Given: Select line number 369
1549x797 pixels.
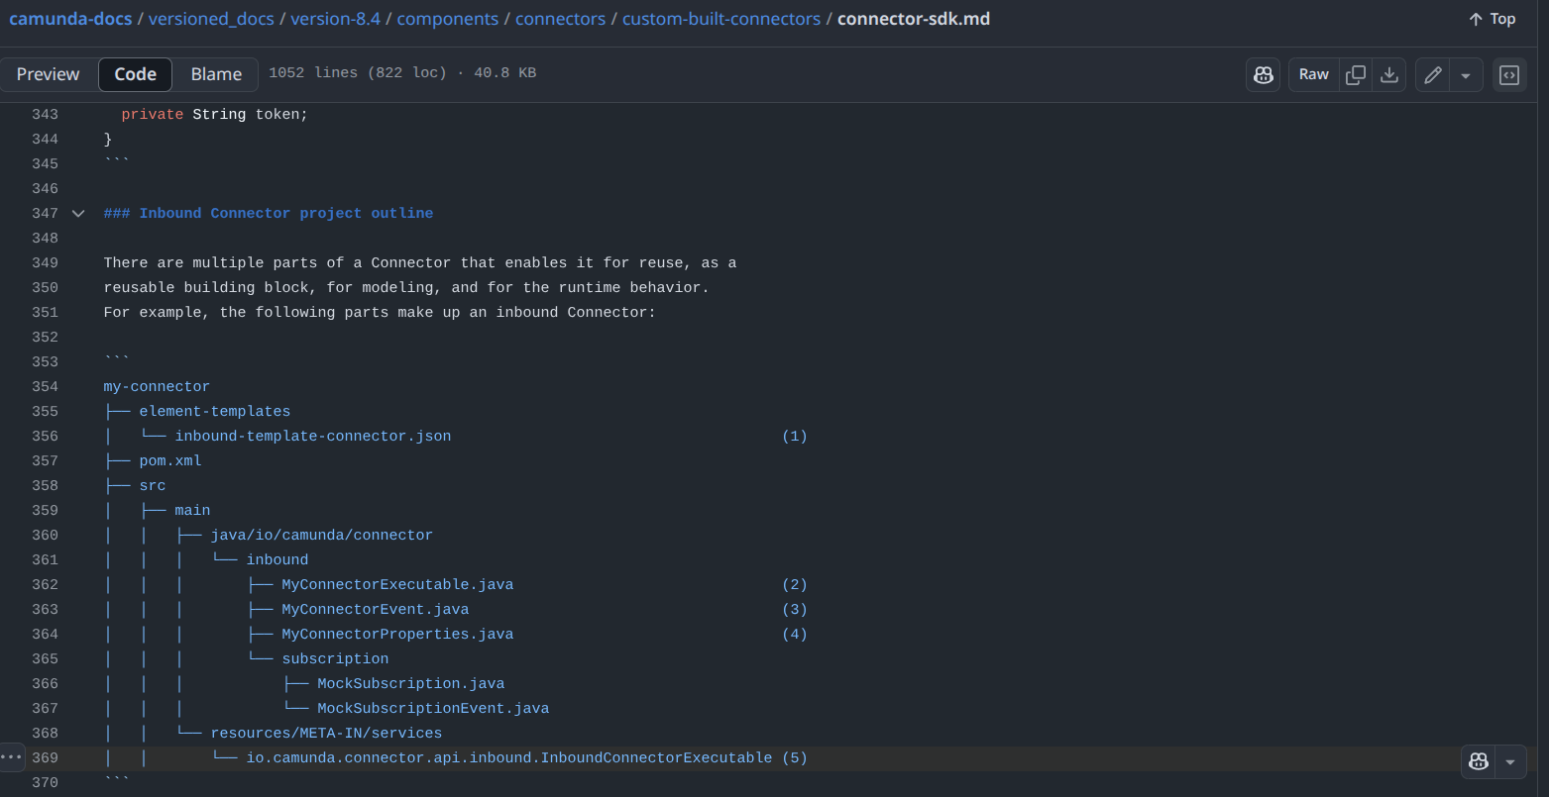Looking at the screenshot, I should point(45,758).
